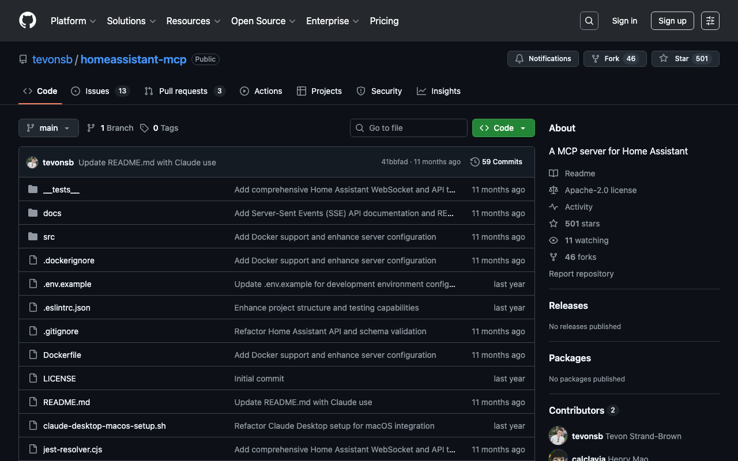Open the green Code dropdown
This screenshot has height=461, width=738.
pos(503,128)
